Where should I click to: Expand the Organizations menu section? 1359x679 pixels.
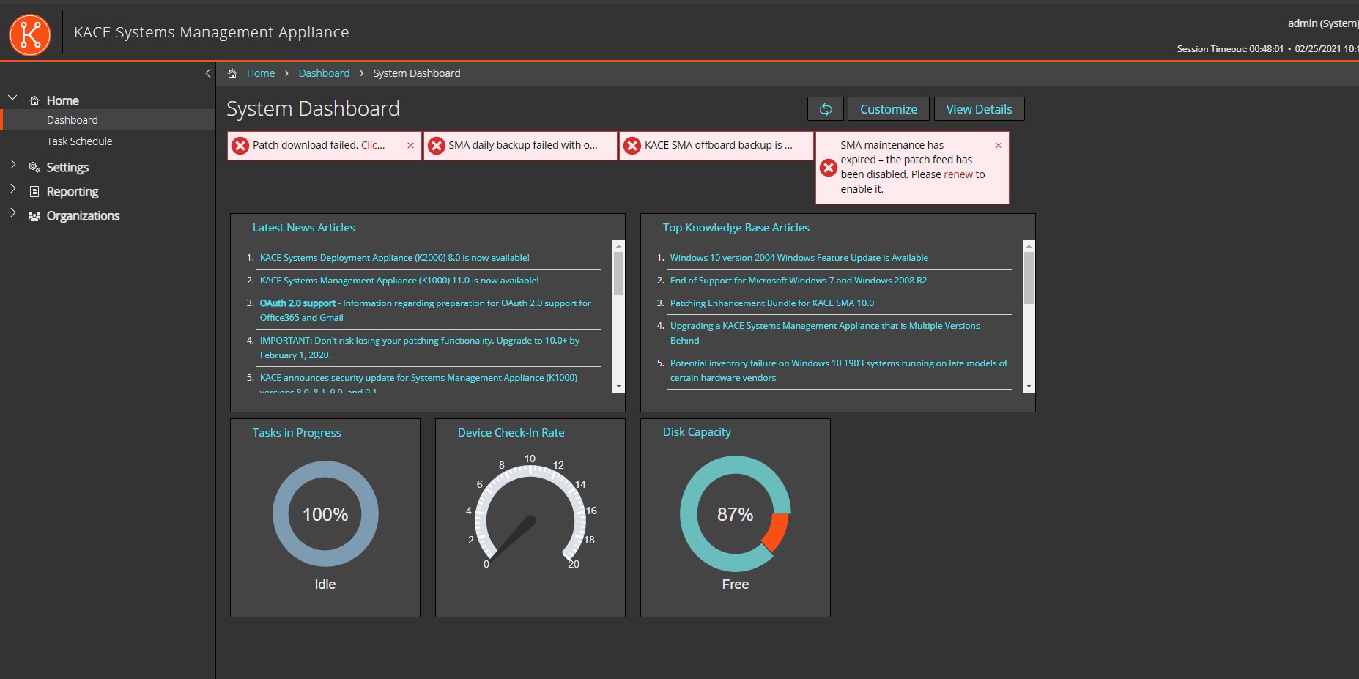pos(12,212)
